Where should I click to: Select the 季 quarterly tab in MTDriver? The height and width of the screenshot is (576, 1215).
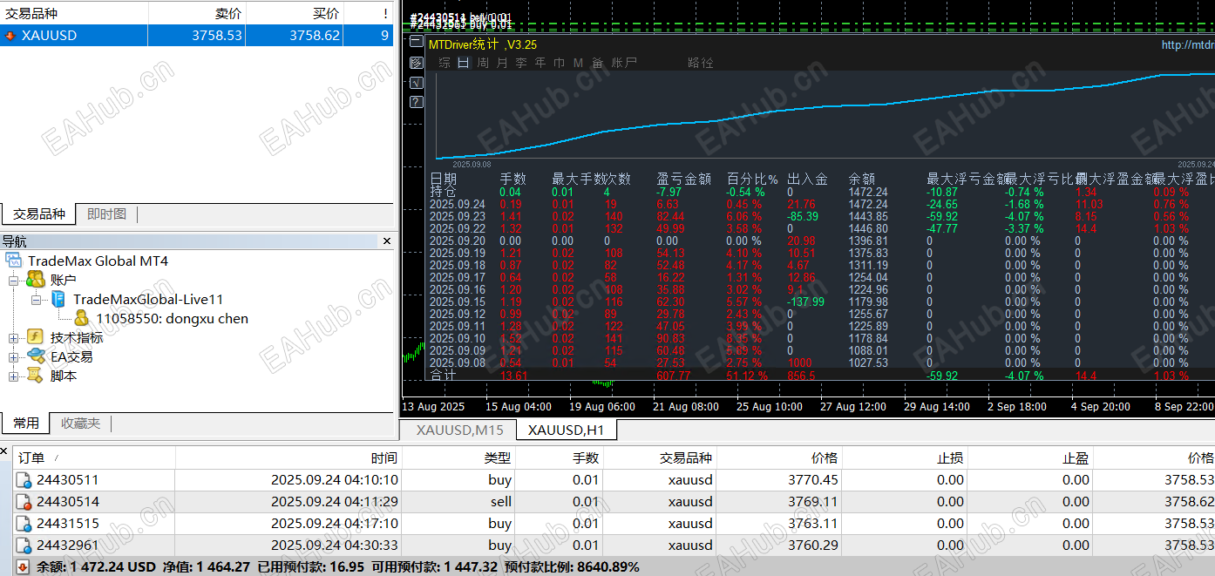tap(521, 63)
